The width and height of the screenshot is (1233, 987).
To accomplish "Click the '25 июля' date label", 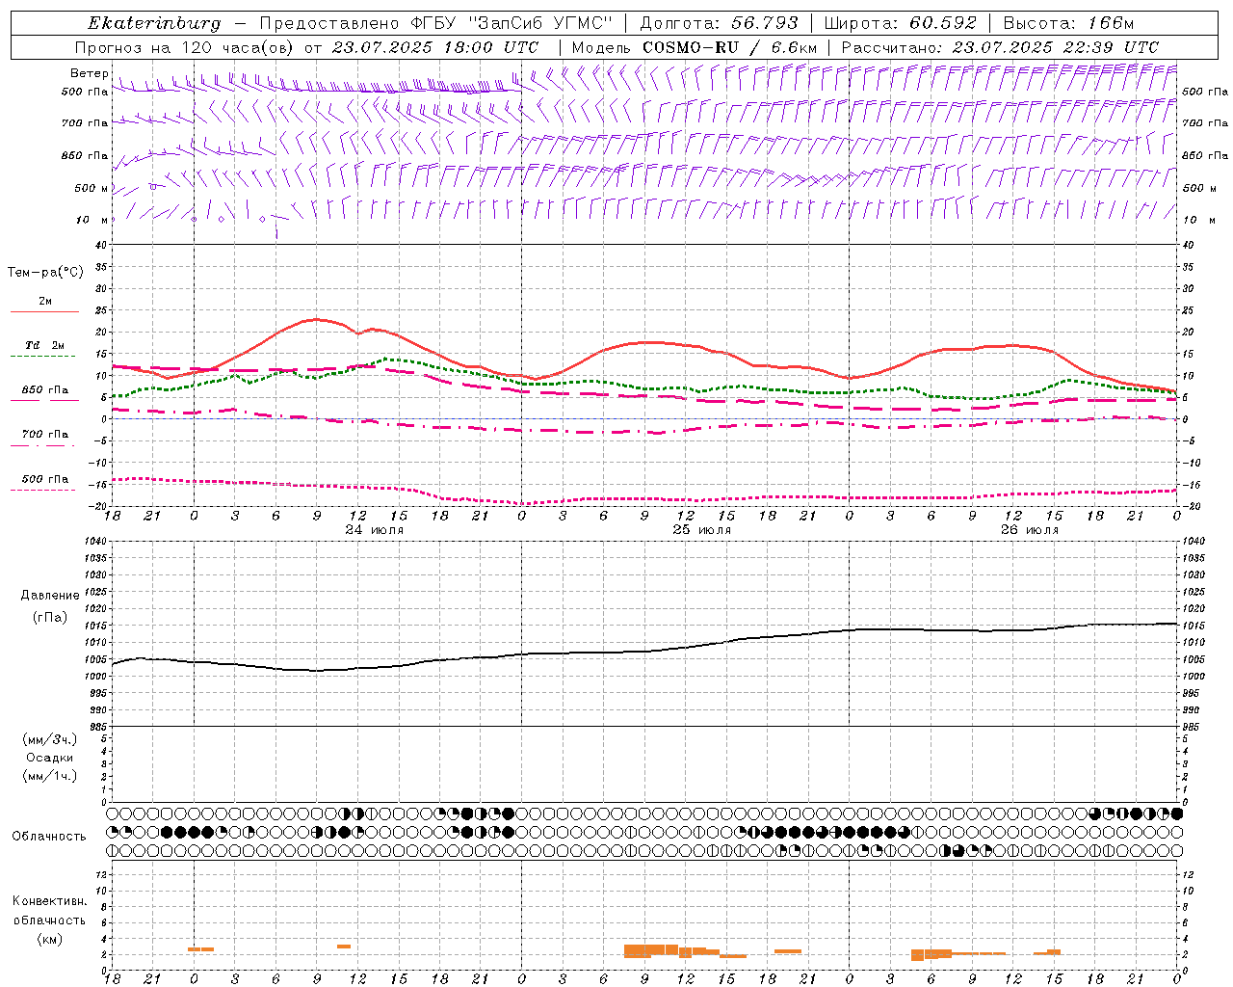I will pyautogui.click(x=701, y=530).
